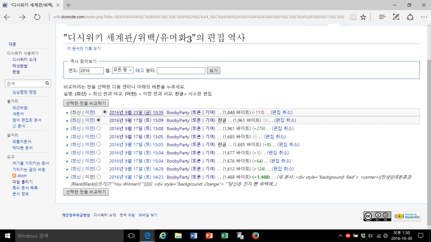Click the sidebar search magnifier icon
This screenshot has width=431, height=242.
pos(47,83)
